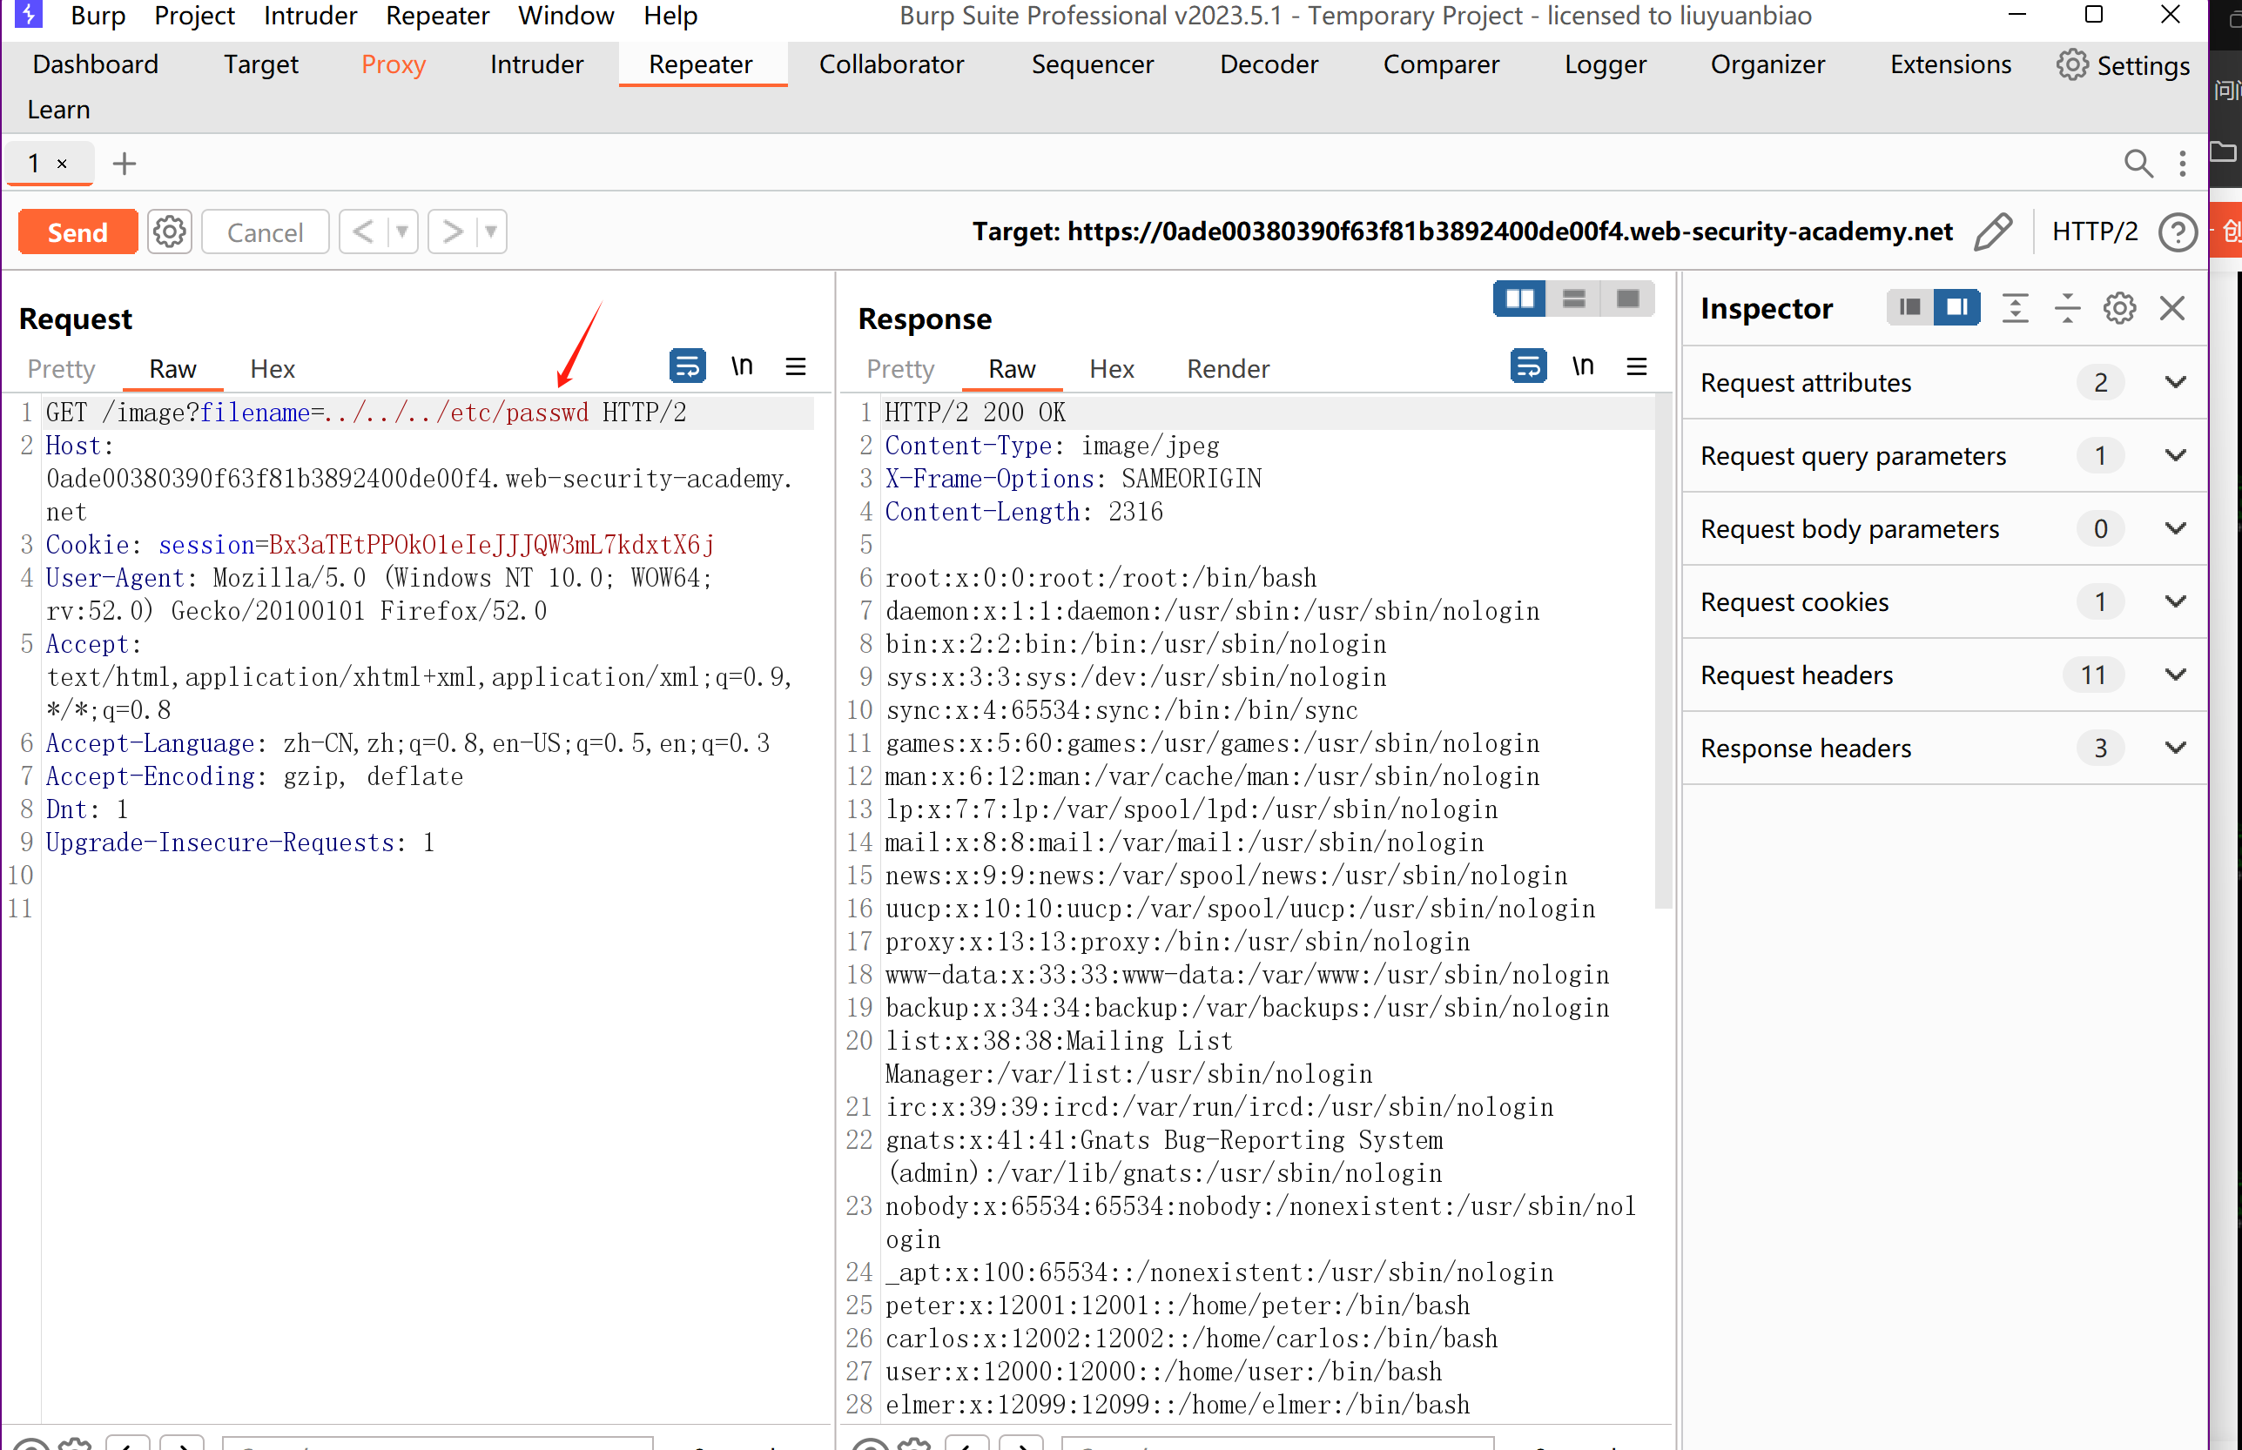This screenshot has width=2242, height=1450.
Task: Toggle word wrap icon in Request panel
Action: 687,366
